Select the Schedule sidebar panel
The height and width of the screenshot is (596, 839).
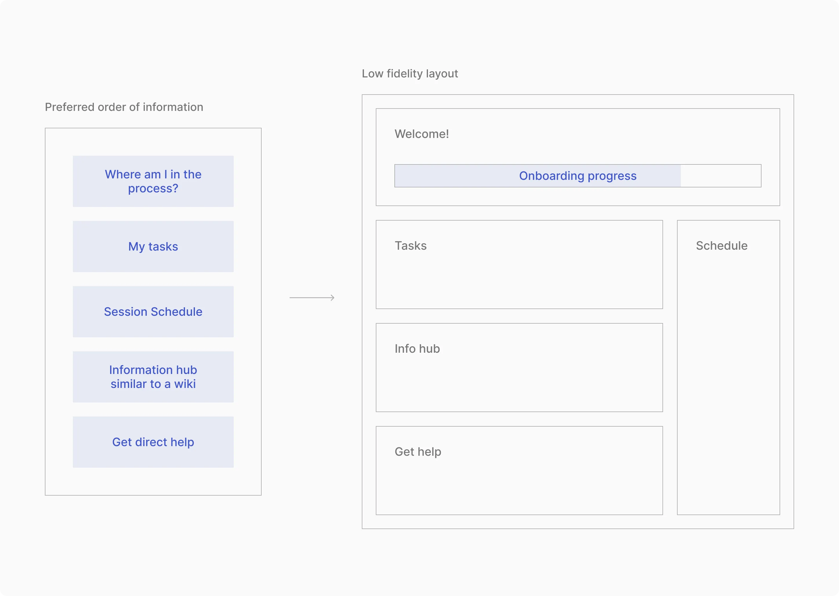(728, 382)
